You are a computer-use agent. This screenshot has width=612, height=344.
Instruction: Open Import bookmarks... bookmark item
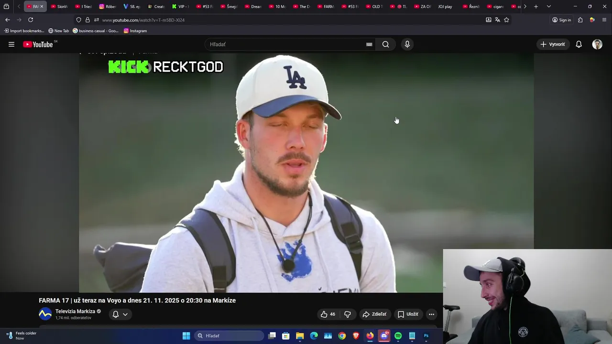24,31
